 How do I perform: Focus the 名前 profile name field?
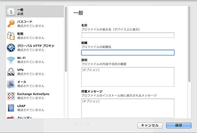pyautogui.click(x=128, y=35)
